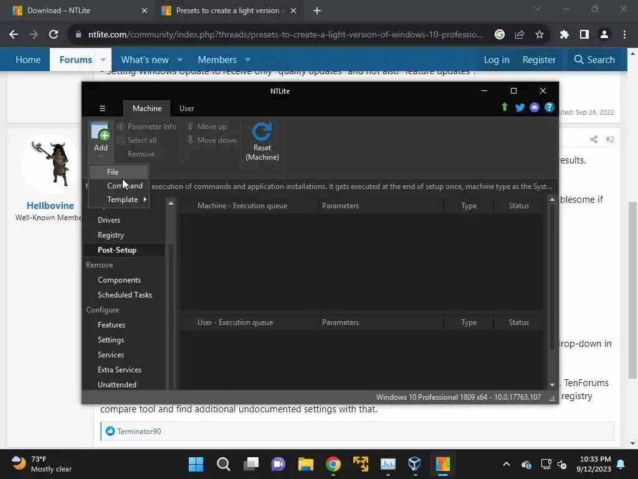Click the Chrome side panel icon
638x479 pixels.
point(584,35)
